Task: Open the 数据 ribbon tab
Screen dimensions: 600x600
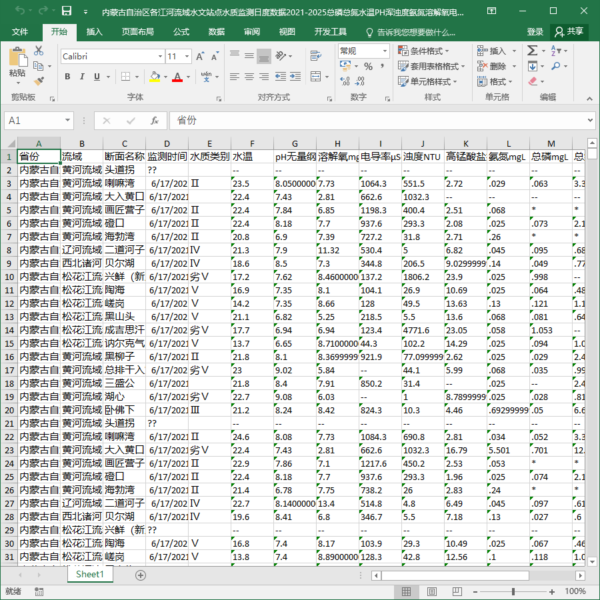Action: tap(217, 32)
